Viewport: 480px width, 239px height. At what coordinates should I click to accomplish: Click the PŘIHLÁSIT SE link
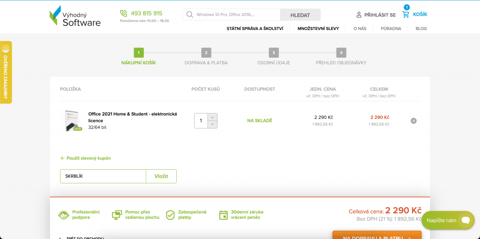pos(380,15)
